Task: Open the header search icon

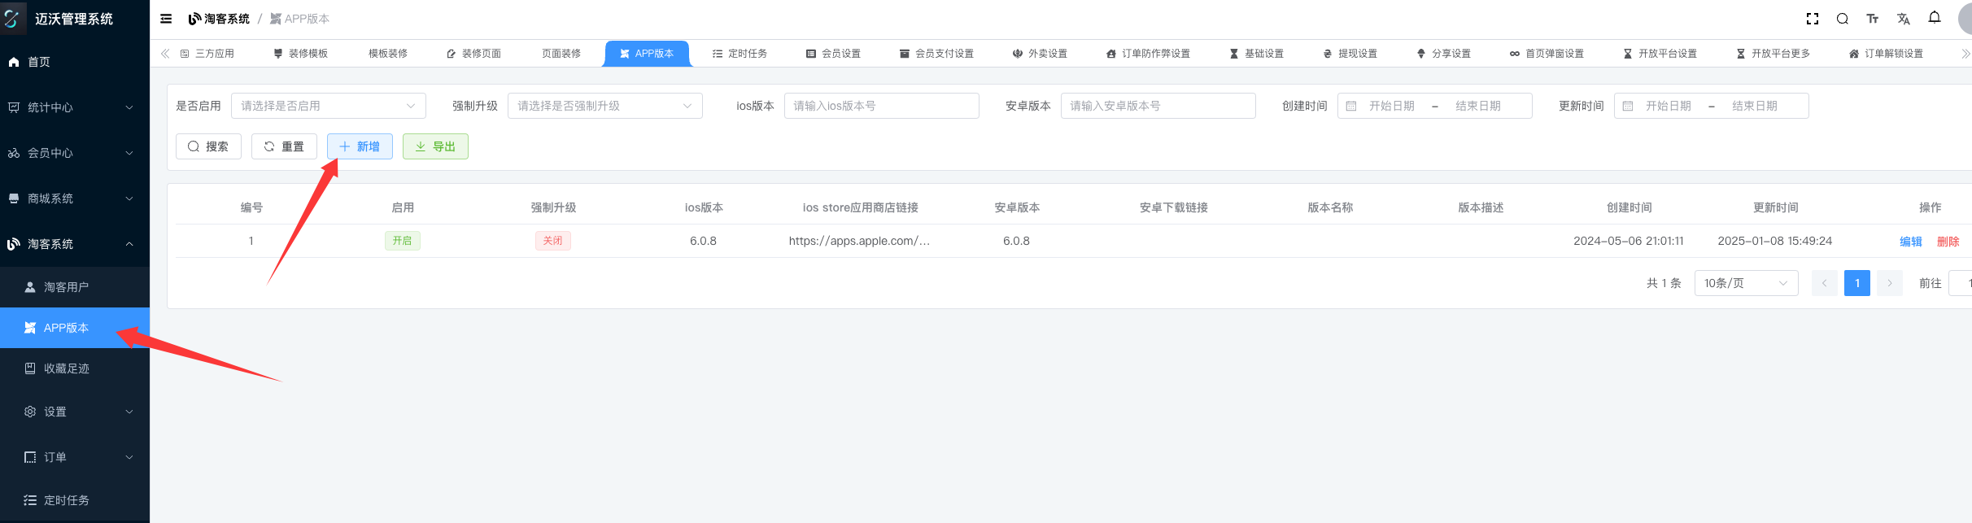Action: coord(1842,19)
